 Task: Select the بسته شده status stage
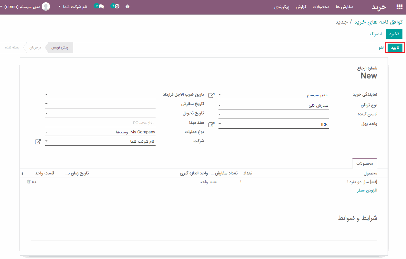coord(12,48)
